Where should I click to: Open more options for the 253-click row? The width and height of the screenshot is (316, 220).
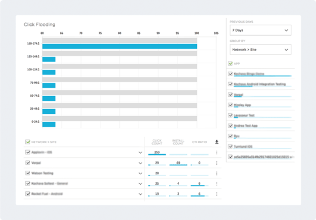tap(217, 153)
